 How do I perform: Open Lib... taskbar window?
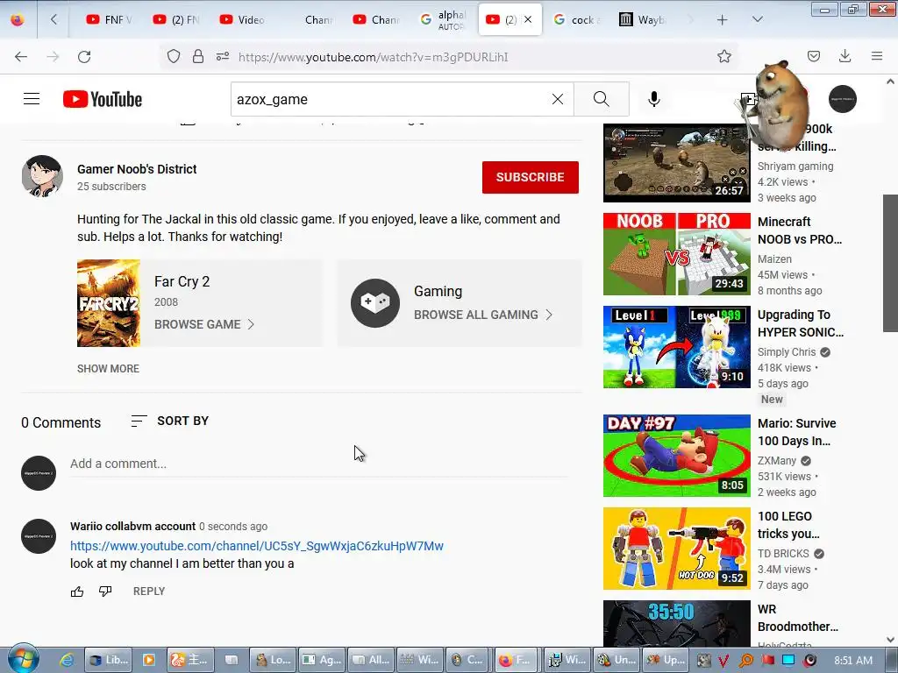point(109,660)
